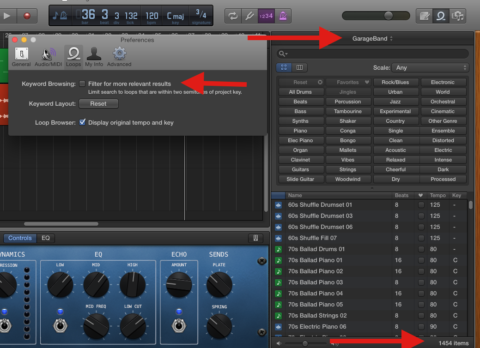Viewport: 480px width, 348px height.
Task: Click MIDI loop icon for 70s Ballad Piano 01
Action: [x=278, y=260]
